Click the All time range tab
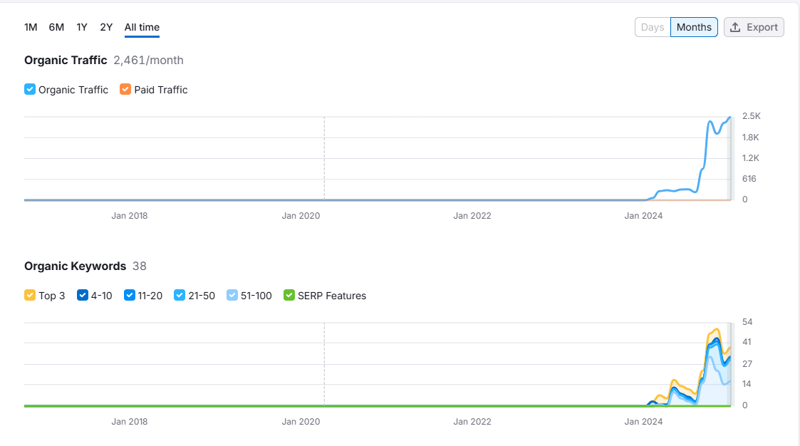800x446 pixels. pyautogui.click(x=142, y=27)
